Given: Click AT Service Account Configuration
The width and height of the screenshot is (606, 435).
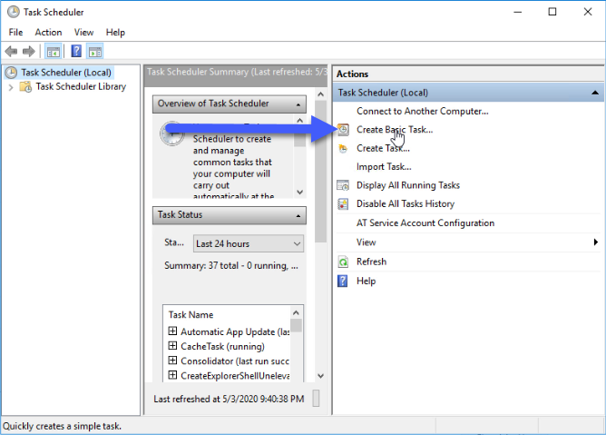Looking at the screenshot, I should pyautogui.click(x=425, y=223).
